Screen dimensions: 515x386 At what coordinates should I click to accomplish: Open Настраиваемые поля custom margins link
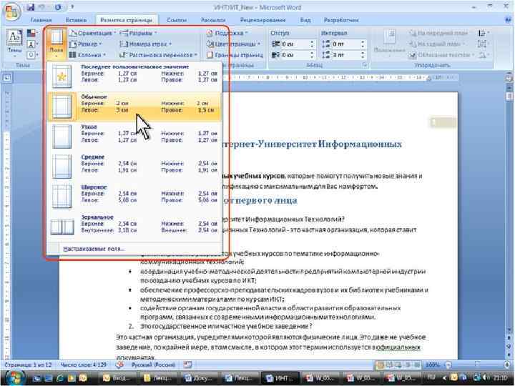point(94,249)
